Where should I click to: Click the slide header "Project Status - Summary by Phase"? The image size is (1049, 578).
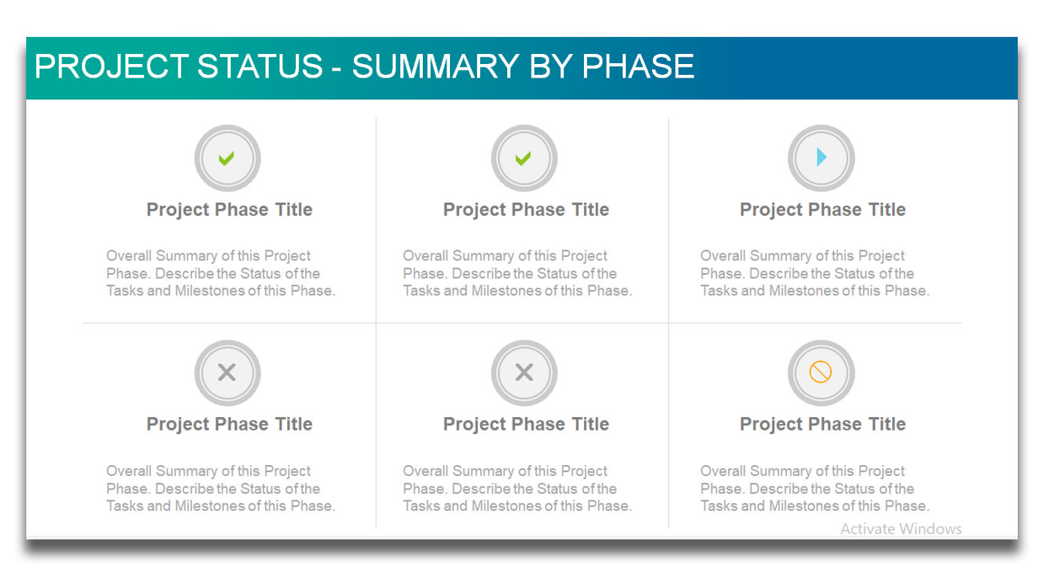pos(364,67)
